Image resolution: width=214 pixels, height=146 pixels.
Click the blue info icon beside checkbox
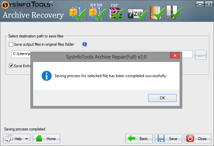coord(85,44)
